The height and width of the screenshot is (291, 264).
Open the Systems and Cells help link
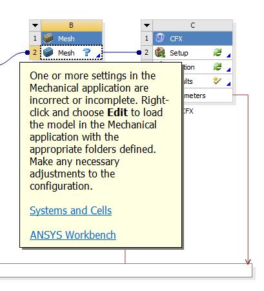(70, 210)
